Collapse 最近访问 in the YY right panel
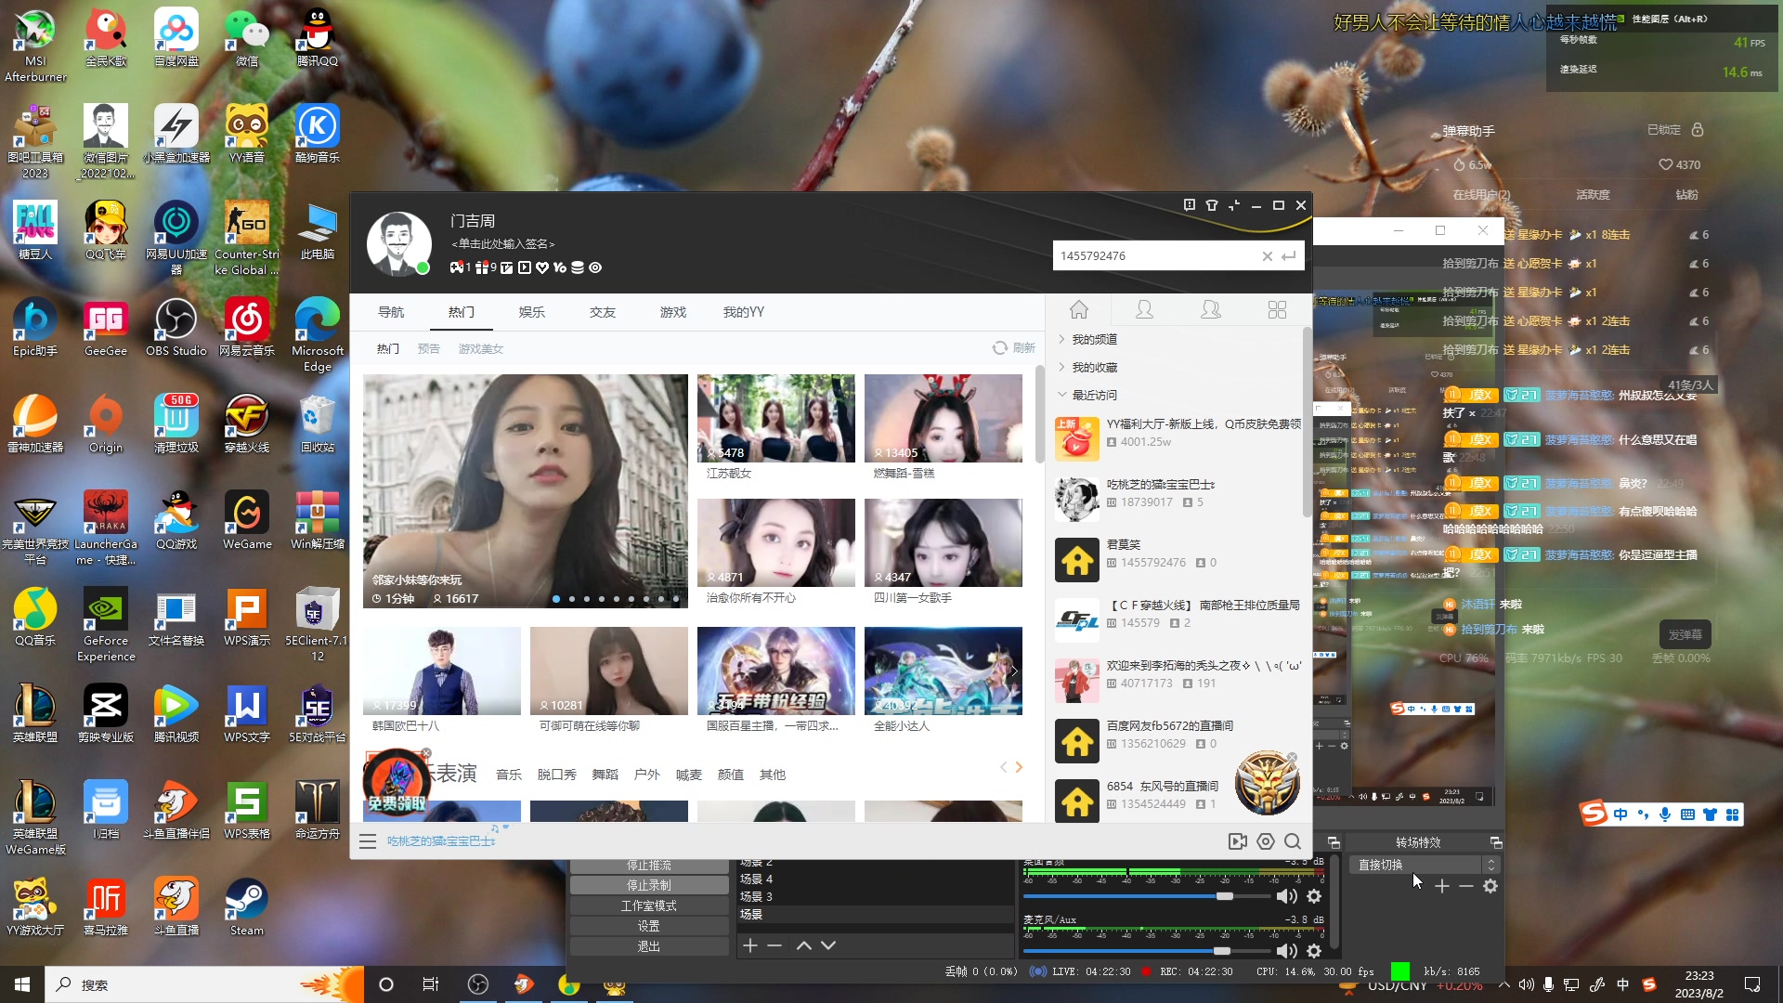 click(x=1094, y=396)
